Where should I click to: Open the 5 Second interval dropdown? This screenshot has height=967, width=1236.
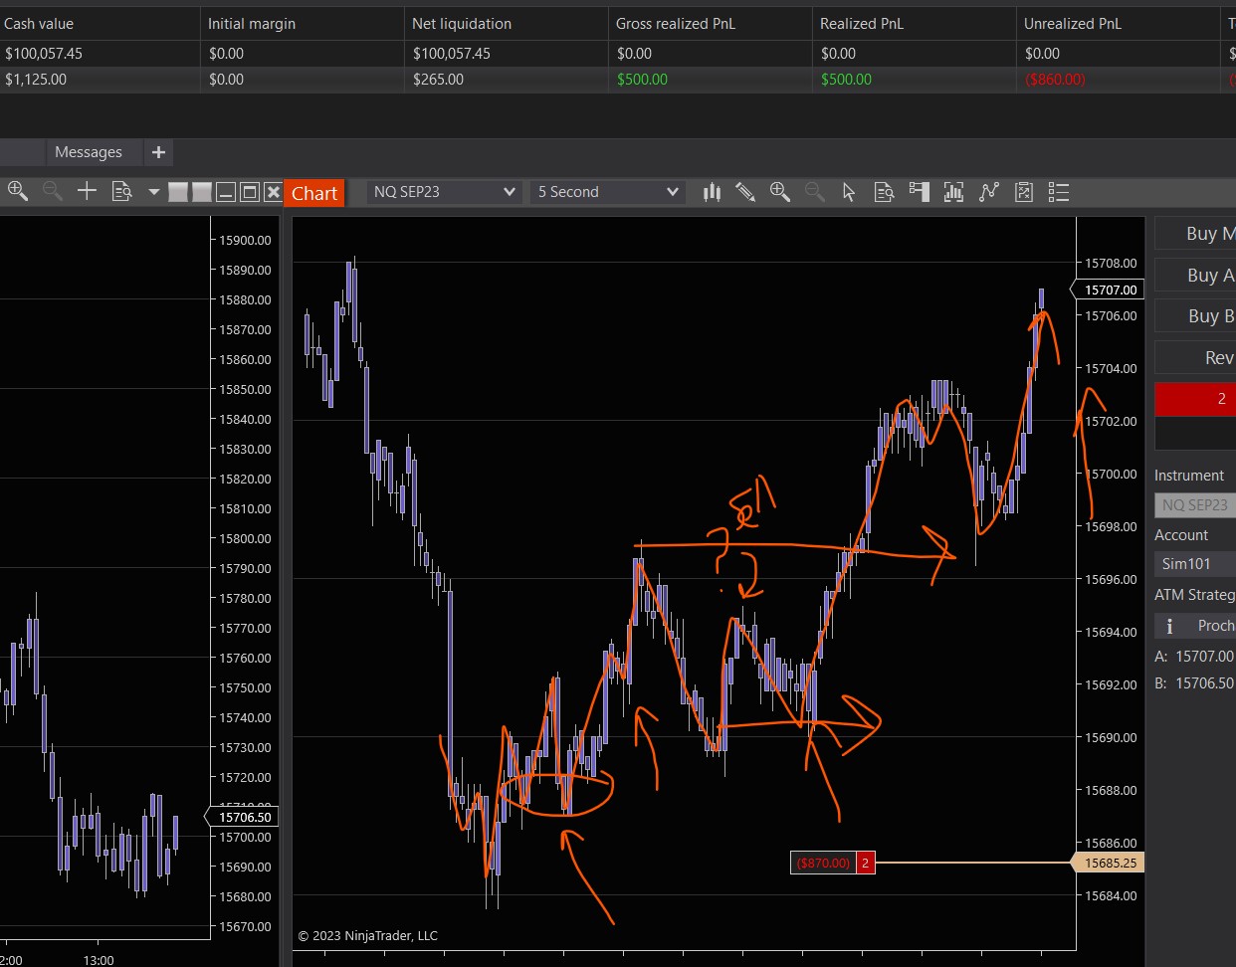608,192
